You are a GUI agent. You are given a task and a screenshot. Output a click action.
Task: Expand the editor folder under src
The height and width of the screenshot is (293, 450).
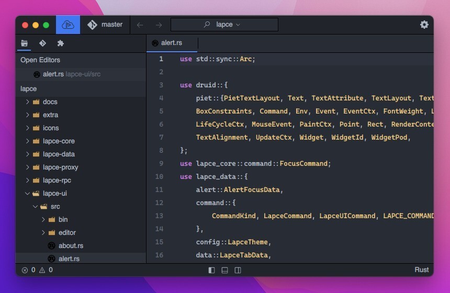(x=43, y=233)
